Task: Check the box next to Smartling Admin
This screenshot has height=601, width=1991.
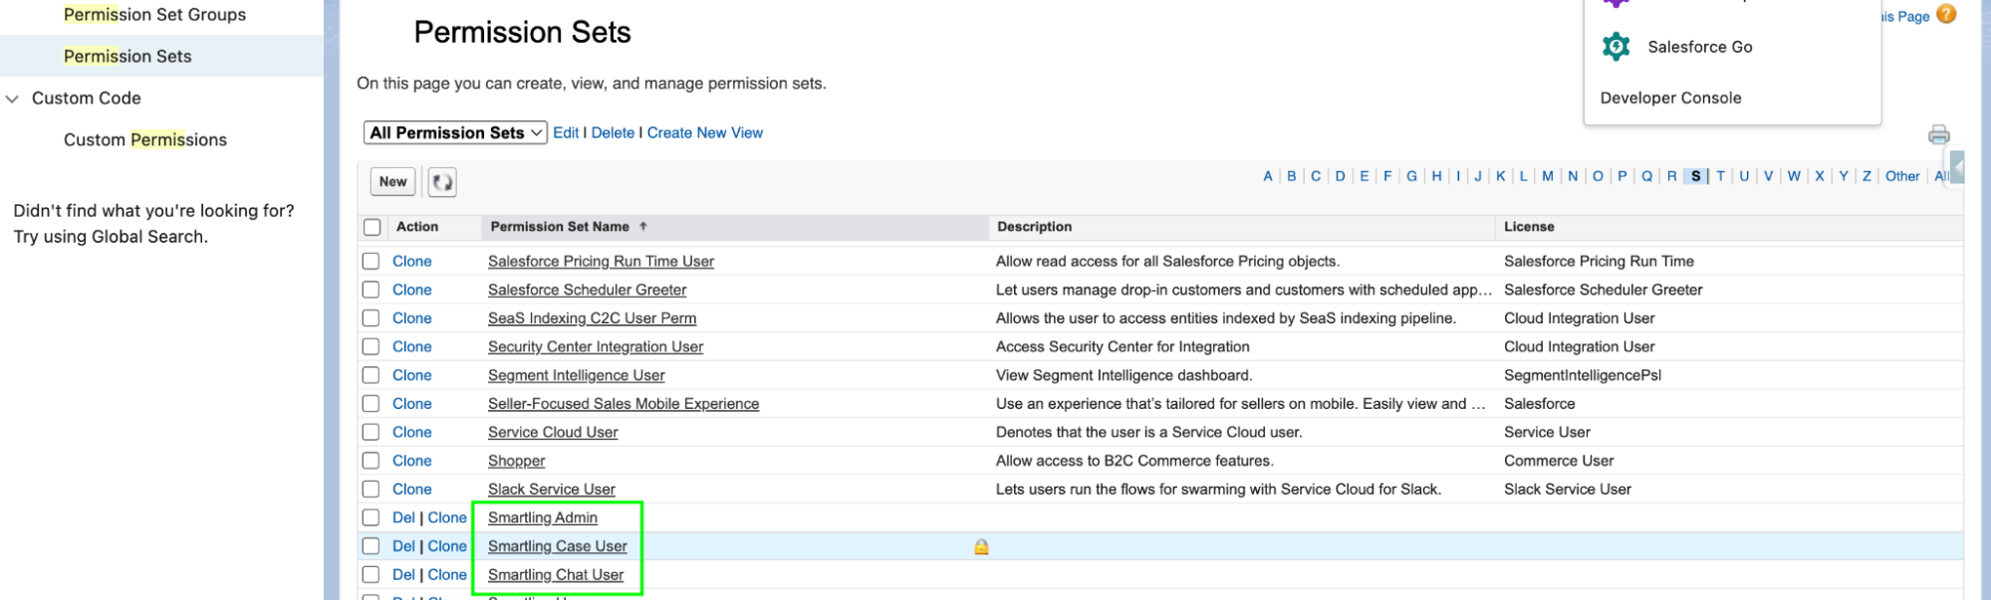Action: point(372,517)
